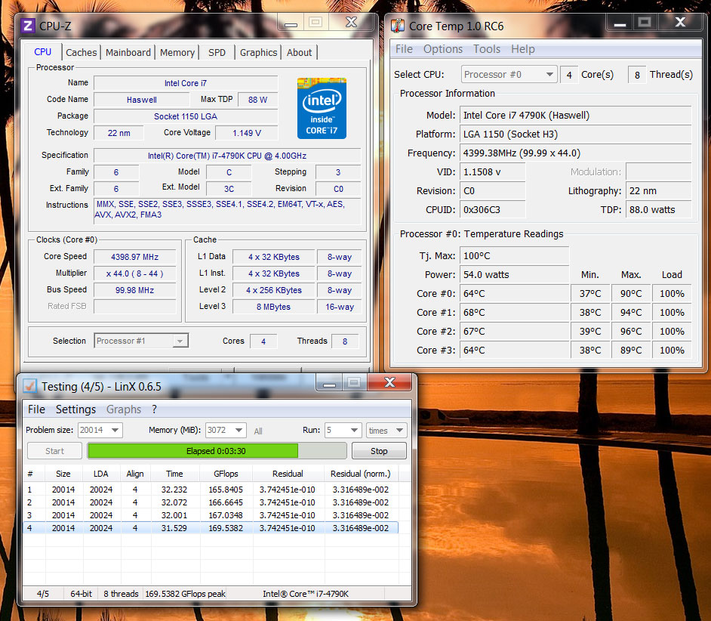Open the Memory tab in CPU-Z

point(177,52)
